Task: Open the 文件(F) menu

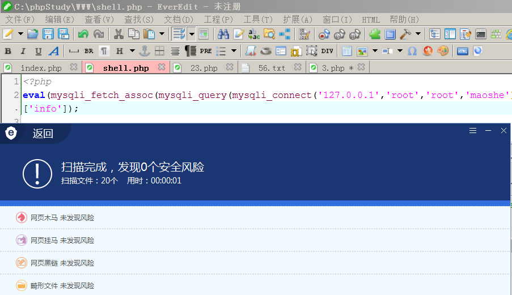Action: [20, 20]
